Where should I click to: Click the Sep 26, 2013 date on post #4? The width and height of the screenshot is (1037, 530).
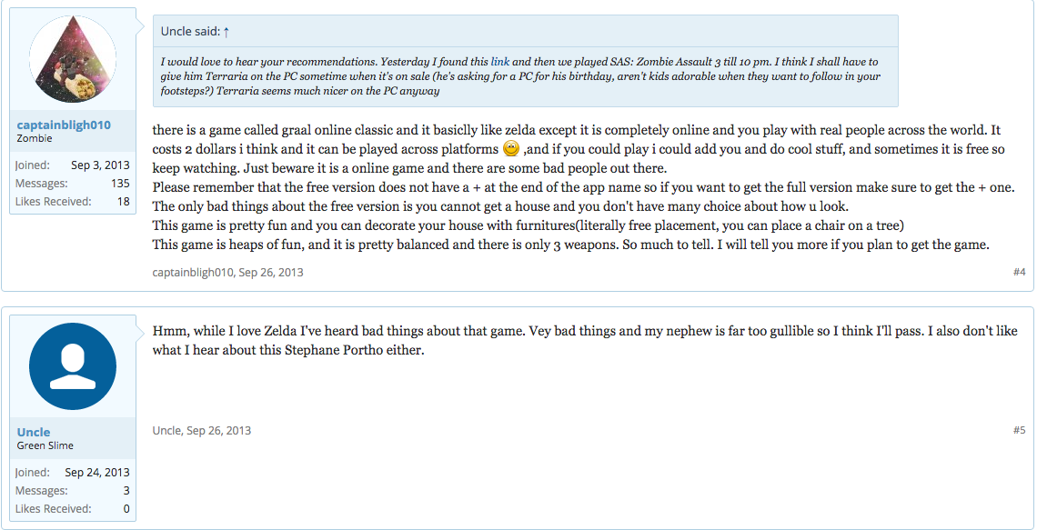click(x=271, y=273)
